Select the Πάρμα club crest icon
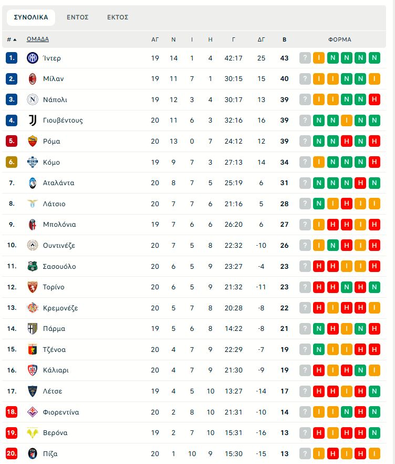Screen dimensions: 395x464 point(33,328)
